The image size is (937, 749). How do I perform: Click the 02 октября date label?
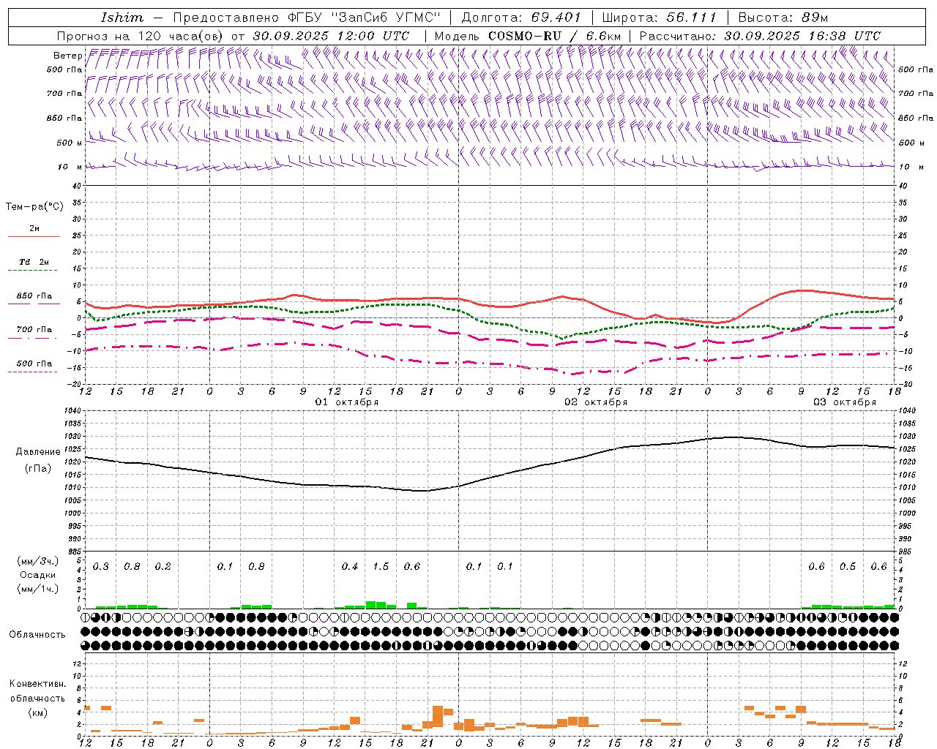pos(596,402)
